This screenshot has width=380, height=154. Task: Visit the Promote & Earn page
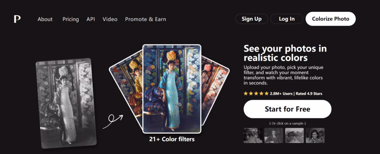pyautogui.click(x=145, y=19)
